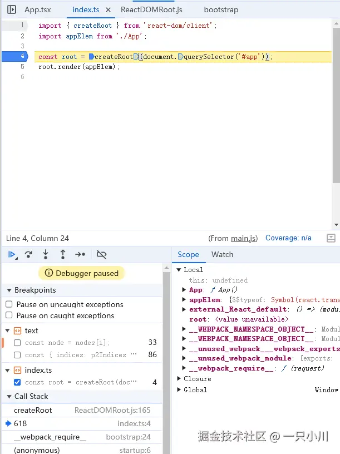Switch to the App.tsx tab
This screenshot has height=454, width=340.
(x=38, y=10)
